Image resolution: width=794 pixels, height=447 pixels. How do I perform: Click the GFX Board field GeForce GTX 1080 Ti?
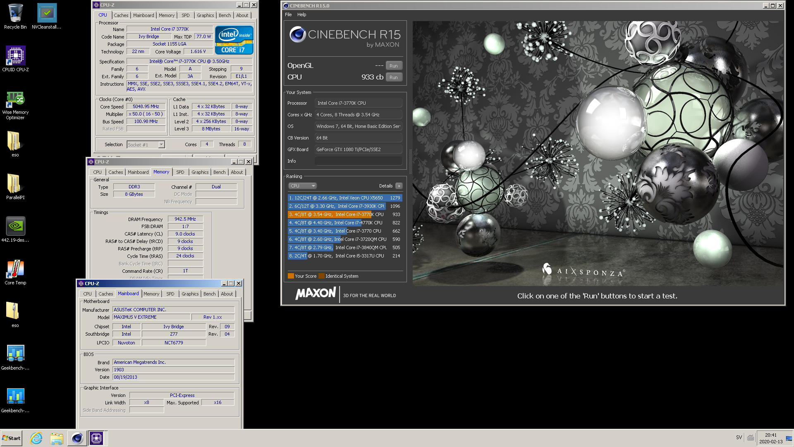click(x=359, y=149)
